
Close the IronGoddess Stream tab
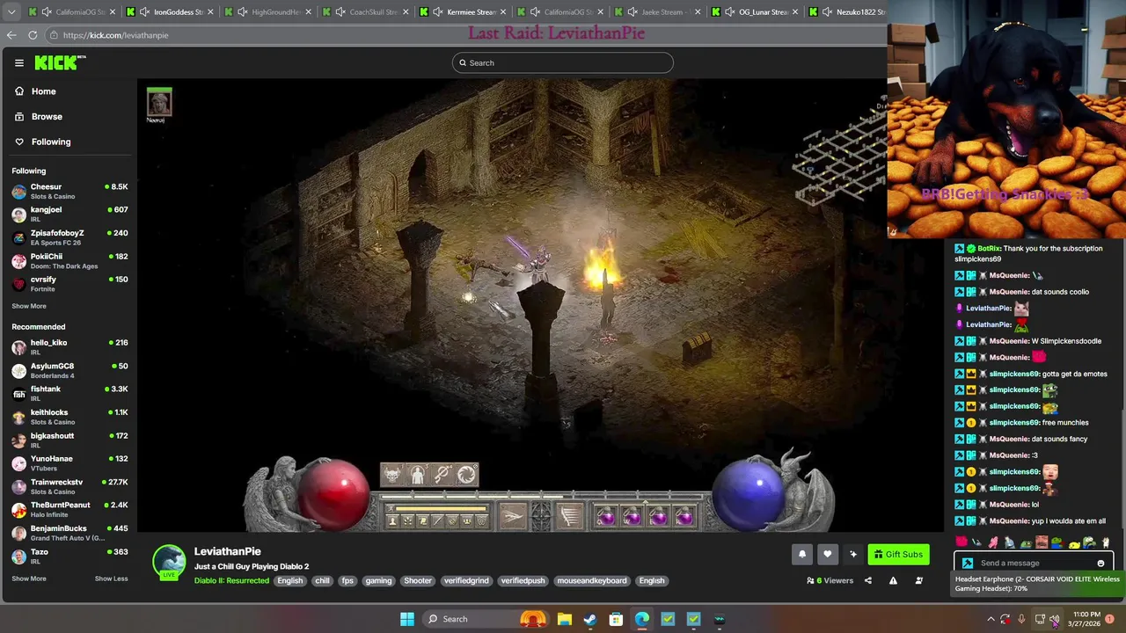[x=210, y=12]
